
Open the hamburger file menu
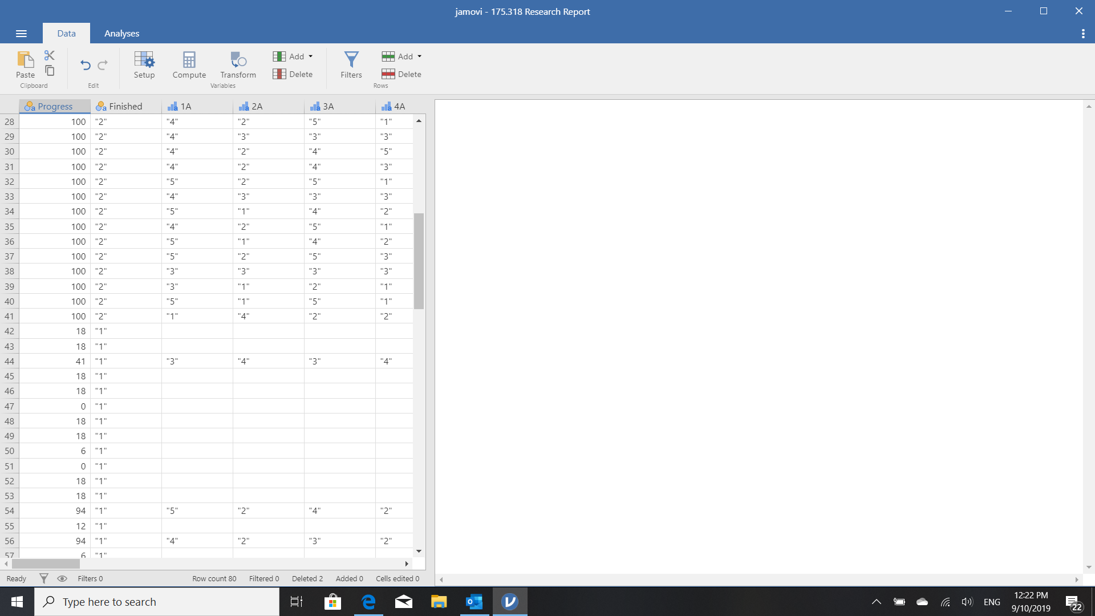click(21, 33)
